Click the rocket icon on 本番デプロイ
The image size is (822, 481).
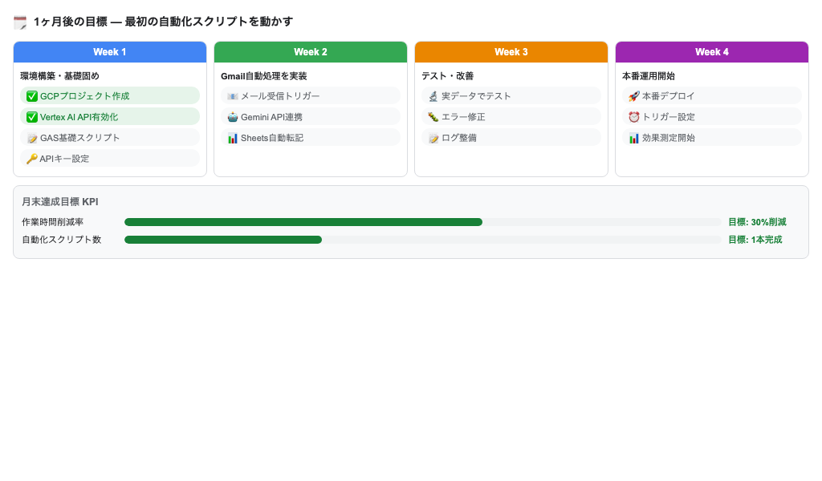tap(634, 96)
